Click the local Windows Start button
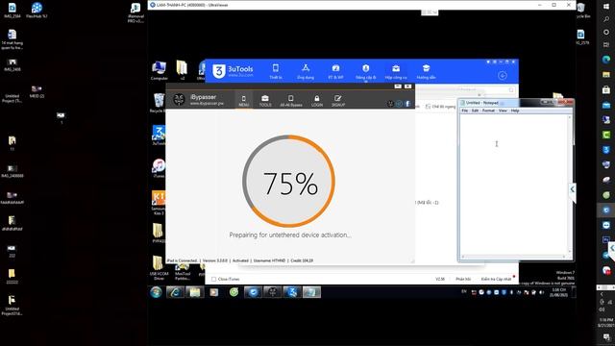Image resolution: width=615 pixels, height=346 pixels. [606, 7]
